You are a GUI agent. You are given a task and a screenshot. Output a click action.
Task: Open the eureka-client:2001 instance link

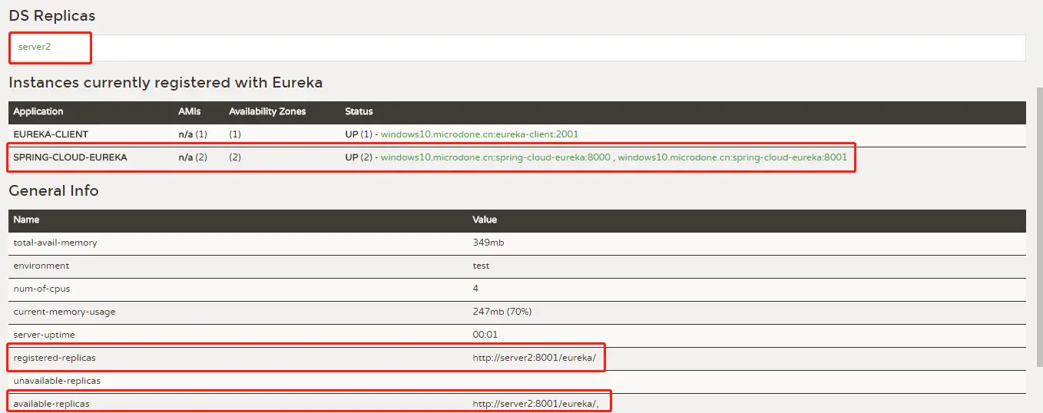479,134
